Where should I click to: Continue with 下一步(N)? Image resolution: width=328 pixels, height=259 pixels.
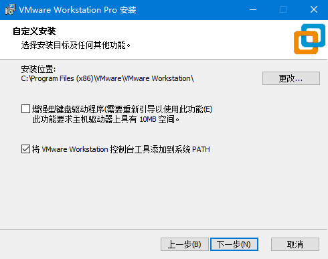pyautogui.click(x=234, y=244)
